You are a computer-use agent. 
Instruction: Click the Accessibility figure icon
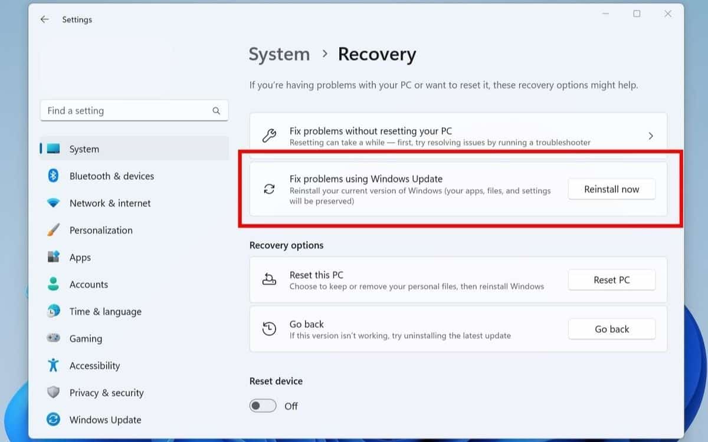(54, 365)
